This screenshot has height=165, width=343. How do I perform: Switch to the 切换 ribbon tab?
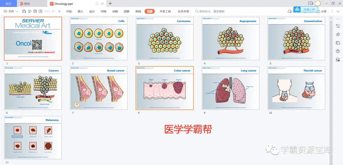[104, 11]
